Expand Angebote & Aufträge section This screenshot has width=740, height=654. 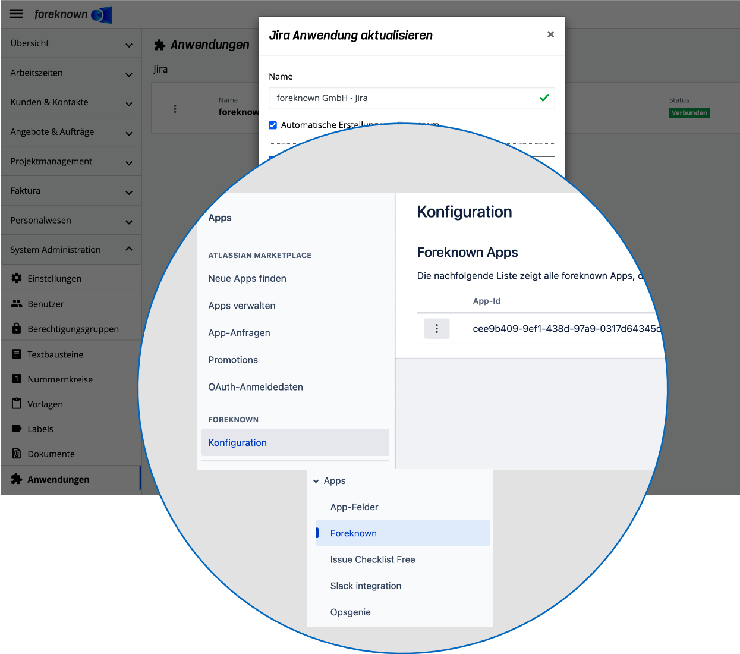pos(71,132)
